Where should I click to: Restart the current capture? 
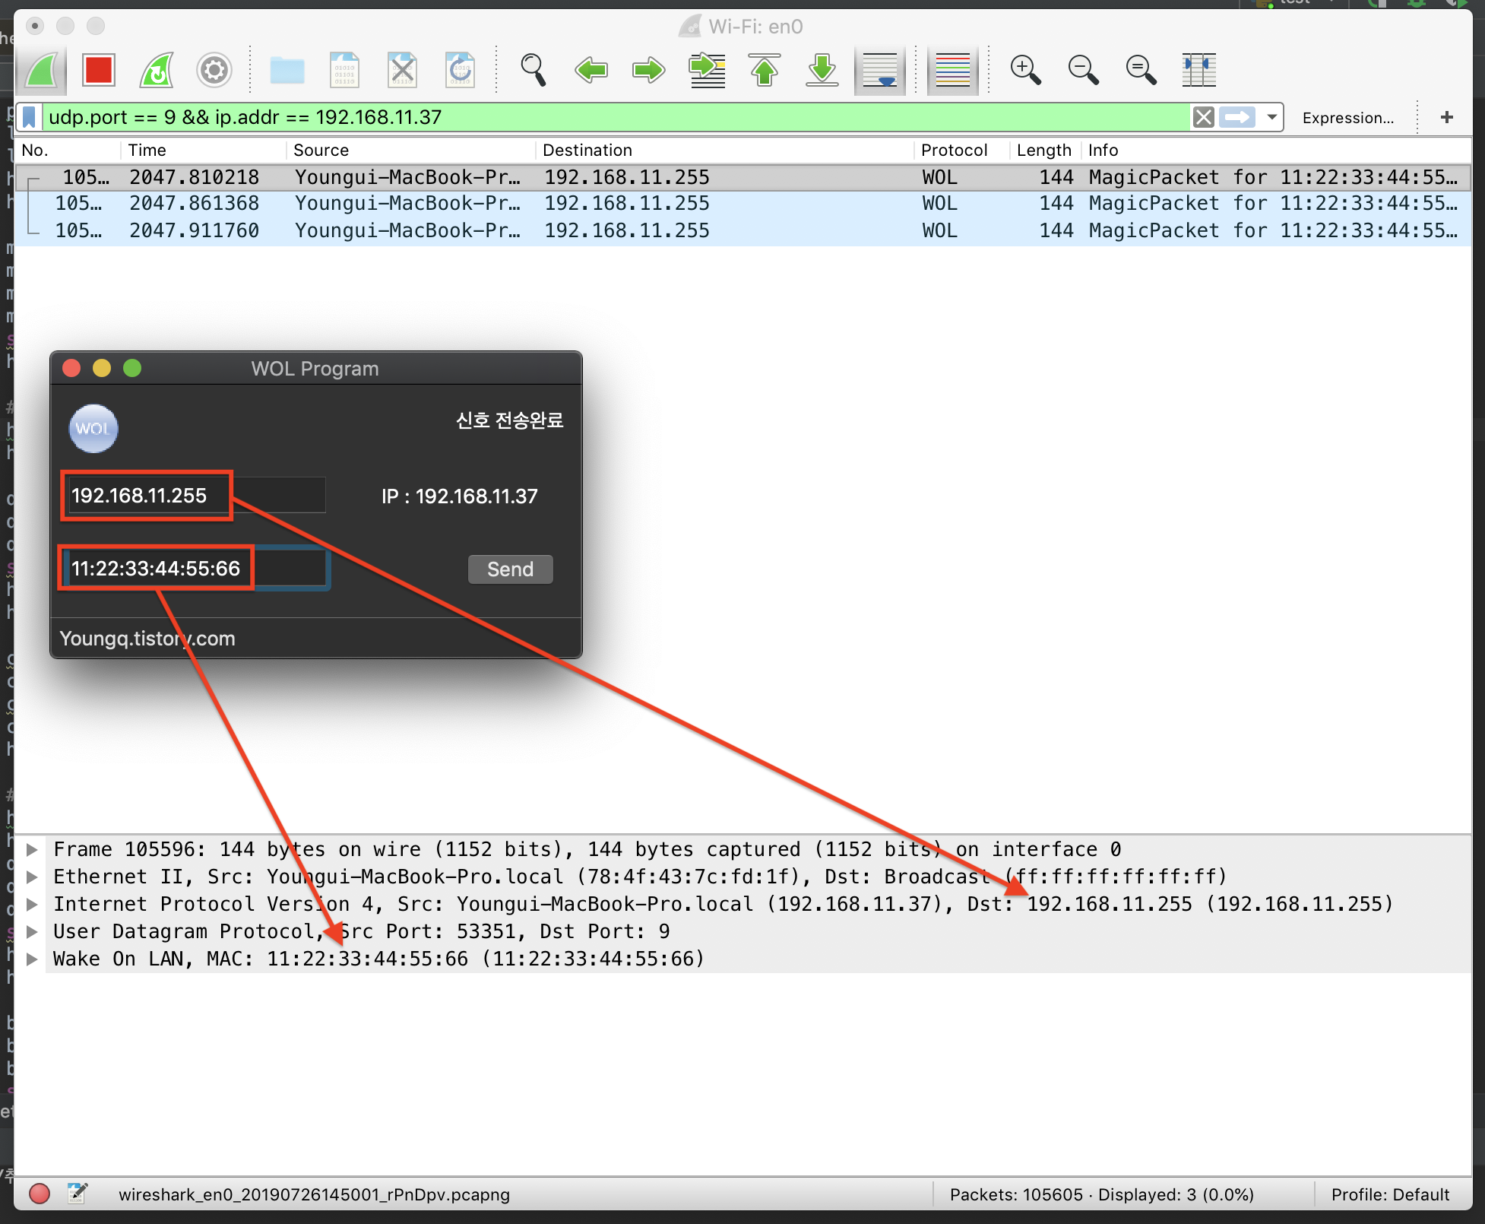[x=157, y=70]
